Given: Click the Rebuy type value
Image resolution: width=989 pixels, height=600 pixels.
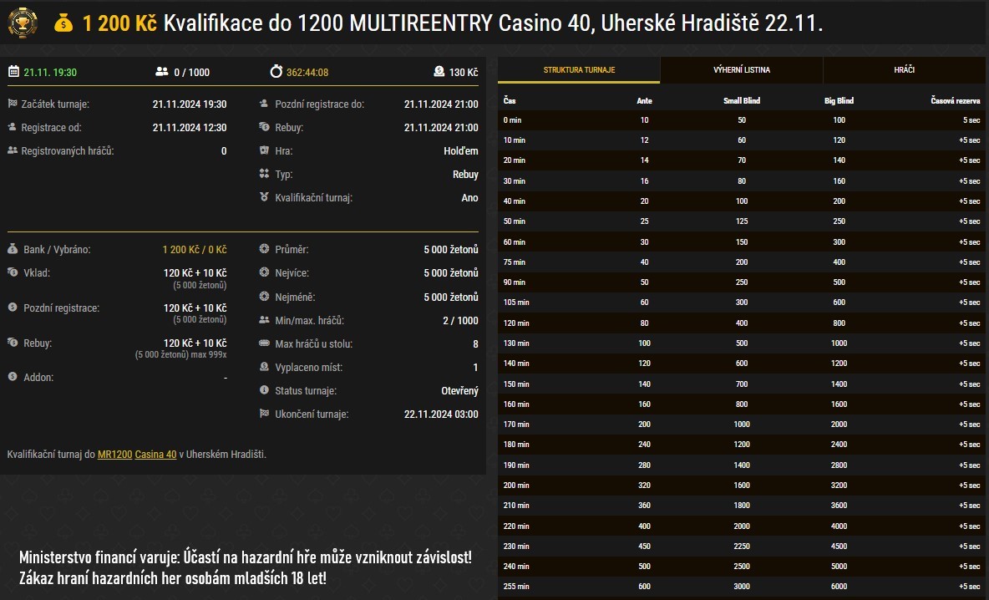Looking at the screenshot, I should tap(465, 174).
